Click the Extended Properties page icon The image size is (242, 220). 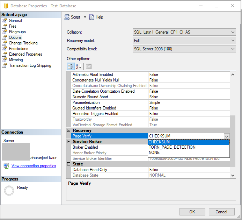(5, 54)
